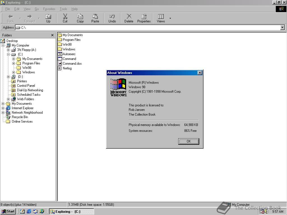Expand the Windows folder tree node
The image size is (287, 215).
coord(13,72)
